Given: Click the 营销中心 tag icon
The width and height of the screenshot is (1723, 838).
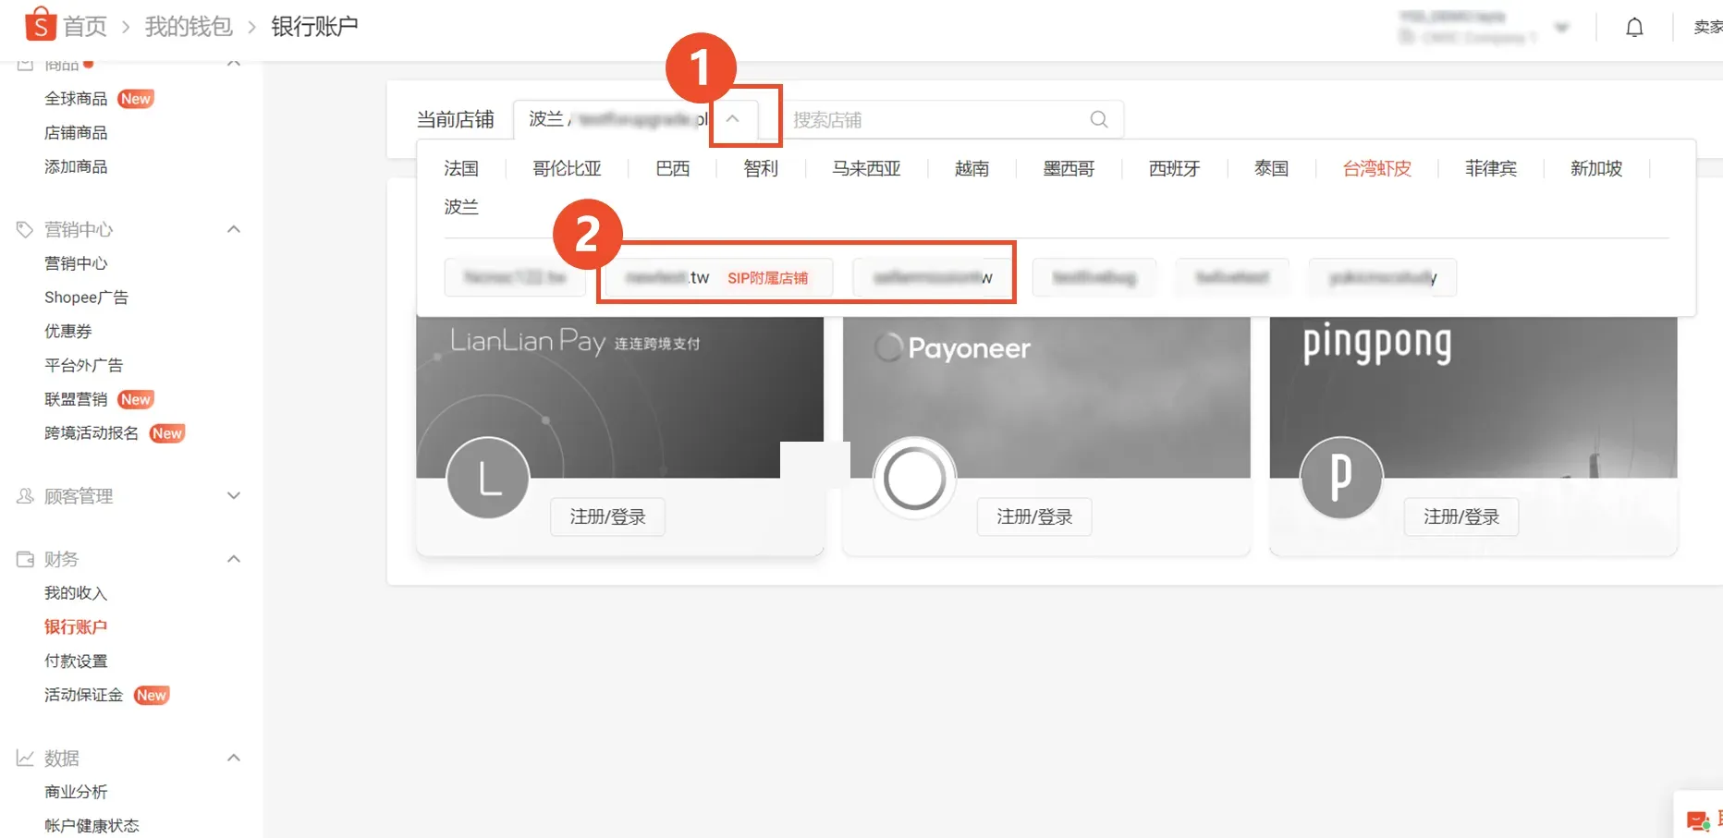Looking at the screenshot, I should coord(25,229).
